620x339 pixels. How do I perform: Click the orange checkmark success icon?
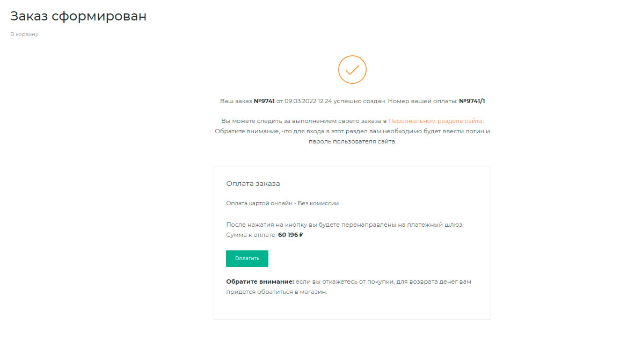click(x=352, y=69)
